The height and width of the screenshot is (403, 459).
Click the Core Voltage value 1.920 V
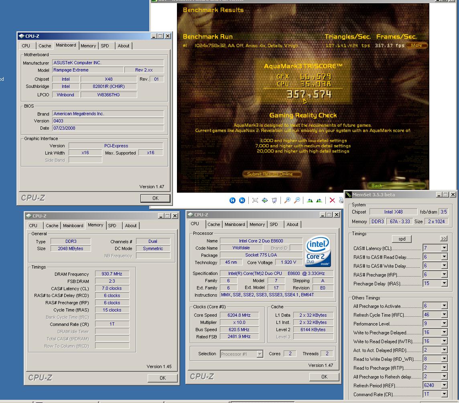click(x=288, y=262)
